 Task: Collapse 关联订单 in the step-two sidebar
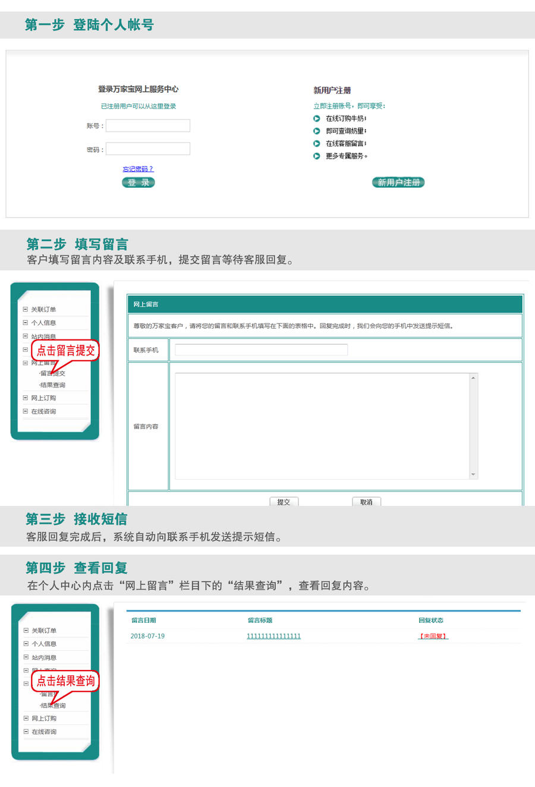pos(25,309)
